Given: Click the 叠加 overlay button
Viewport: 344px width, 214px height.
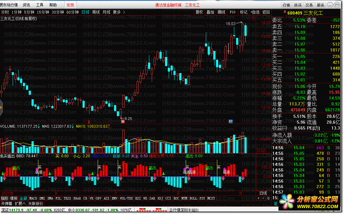Looking at the screenshot, I should coord(210,12).
